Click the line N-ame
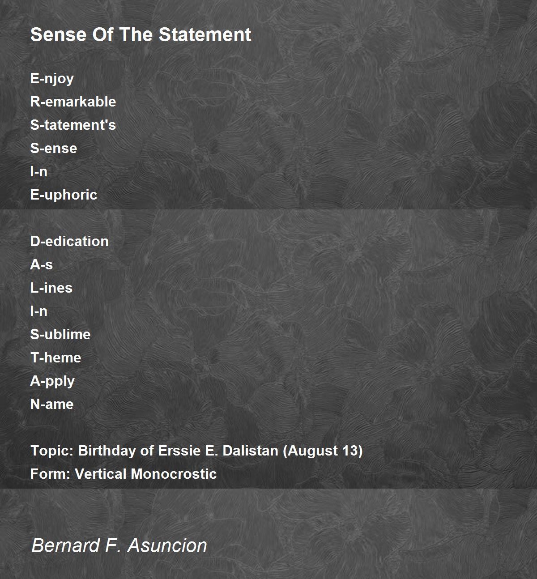The width and height of the screenshot is (537, 579). pyautogui.click(x=52, y=404)
